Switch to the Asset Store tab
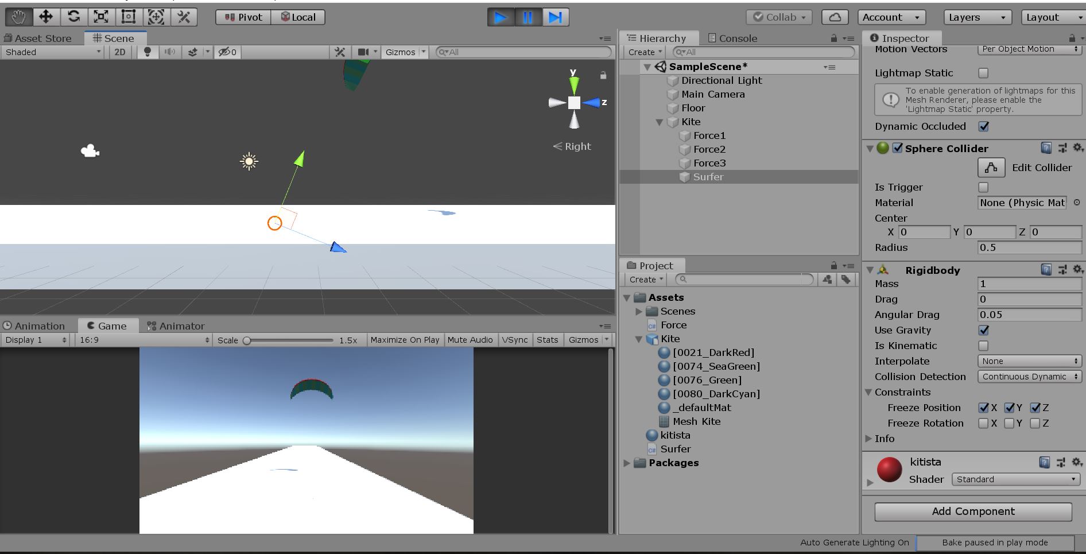 [x=38, y=38]
